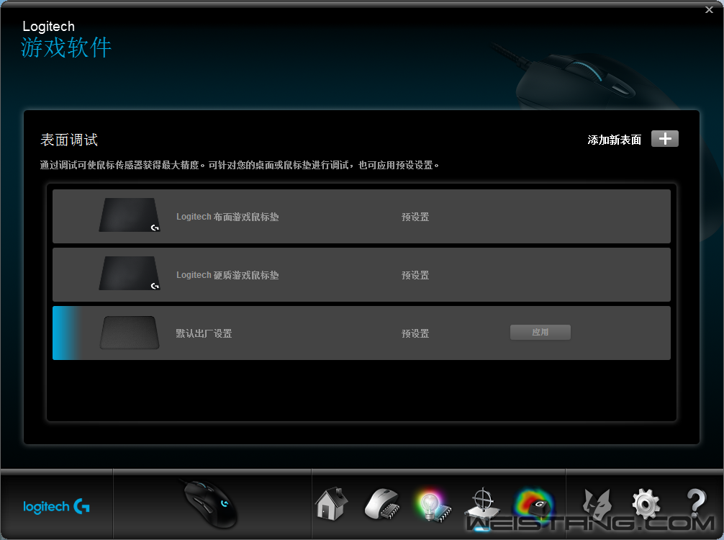724x540 pixels.
Task: Select the Logitech 硬质游戏鼠标垫 row
Action: pos(361,274)
